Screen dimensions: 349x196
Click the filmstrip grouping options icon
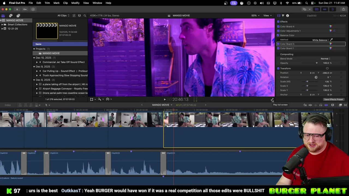[79, 16]
